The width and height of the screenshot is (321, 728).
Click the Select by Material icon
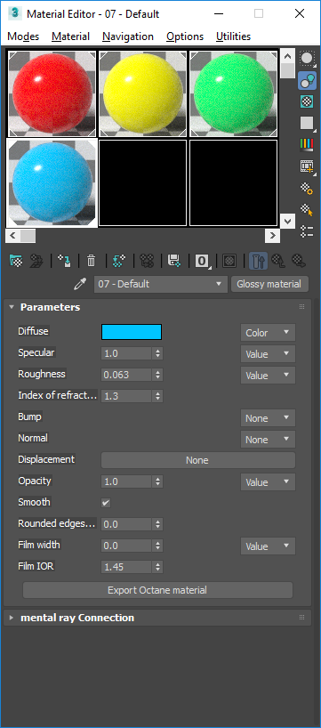(307, 209)
